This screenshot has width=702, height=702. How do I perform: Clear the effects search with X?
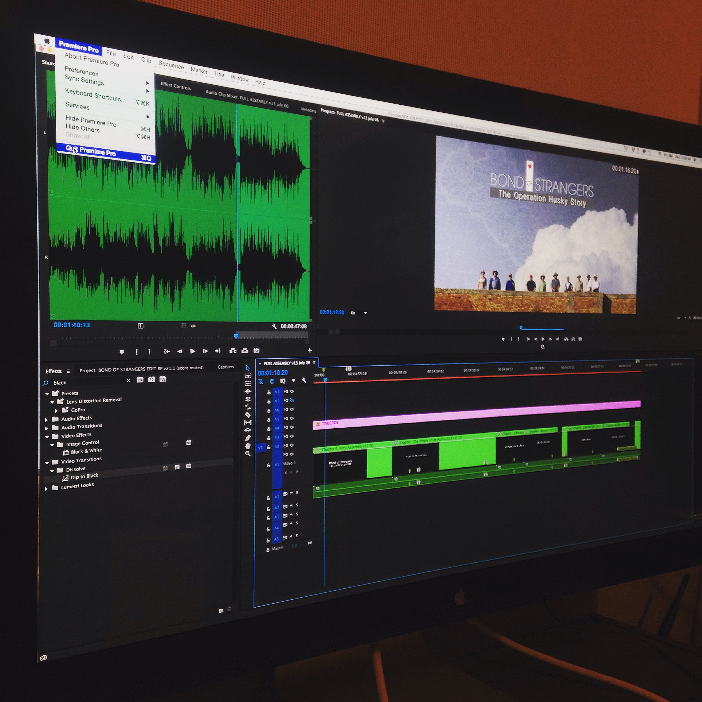[128, 380]
